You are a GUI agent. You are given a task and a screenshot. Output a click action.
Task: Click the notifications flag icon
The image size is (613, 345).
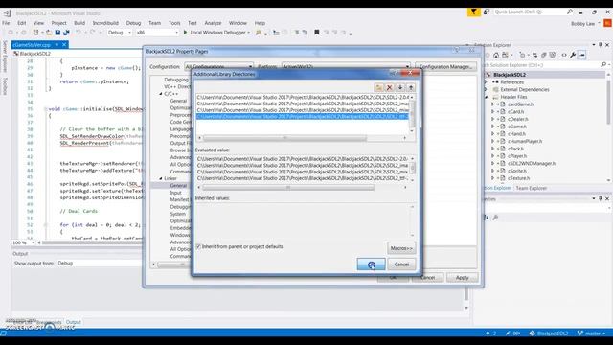click(x=473, y=12)
